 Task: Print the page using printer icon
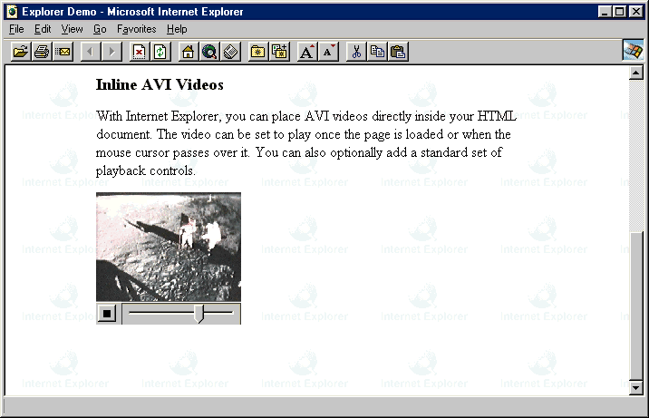pyautogui.click(x=42, y=52)
